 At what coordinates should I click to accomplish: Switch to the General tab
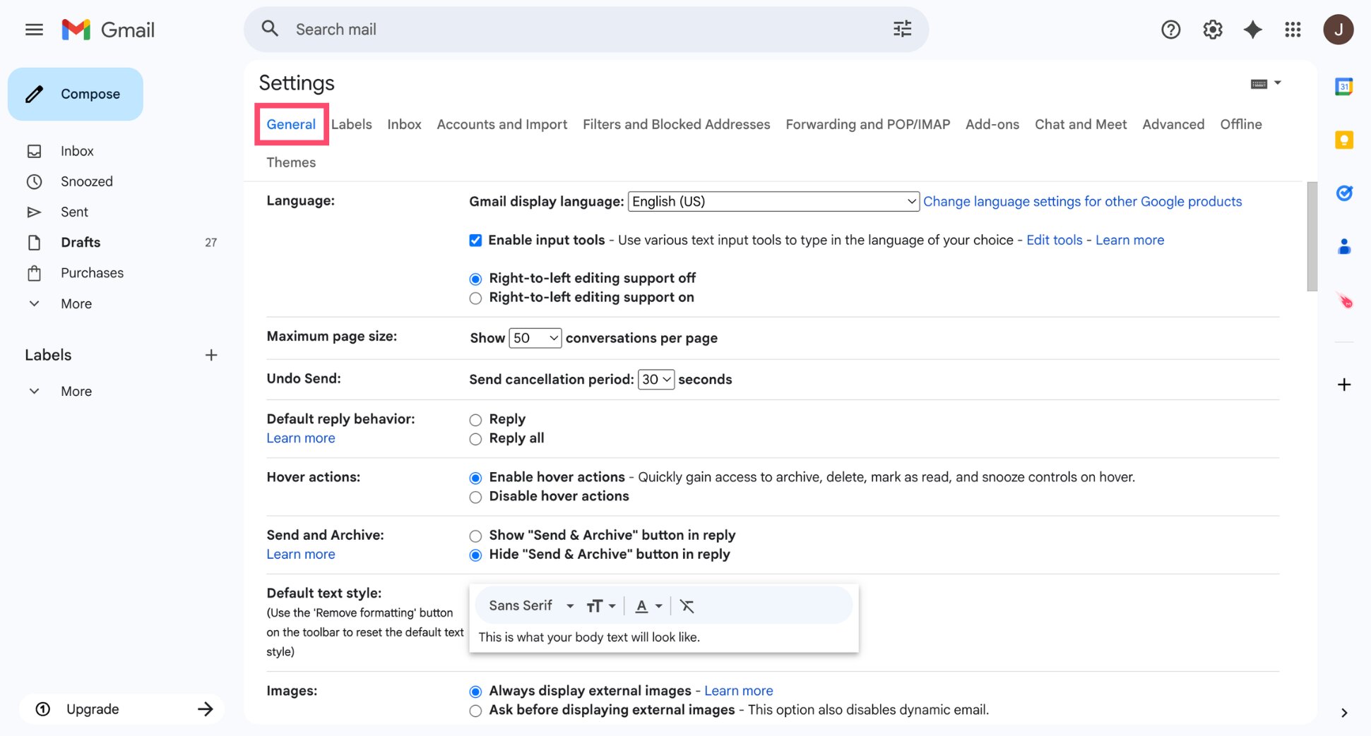coord(291,124)
